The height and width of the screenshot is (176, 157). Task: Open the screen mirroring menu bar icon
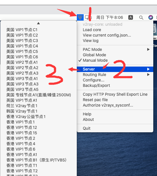[x=88, y=17]
